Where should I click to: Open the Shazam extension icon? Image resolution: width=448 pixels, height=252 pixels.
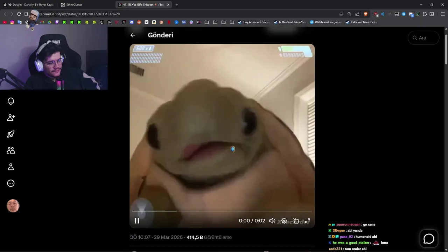[x=404, y=14]
